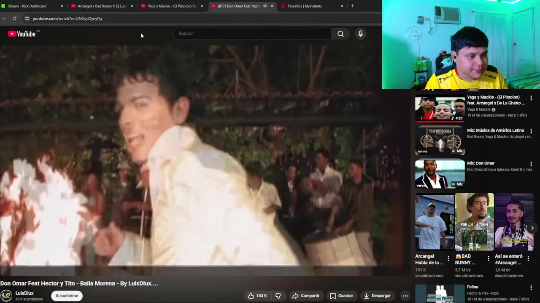
Task: Open Mix Don Omar title
Action: [x=481, y=163]
